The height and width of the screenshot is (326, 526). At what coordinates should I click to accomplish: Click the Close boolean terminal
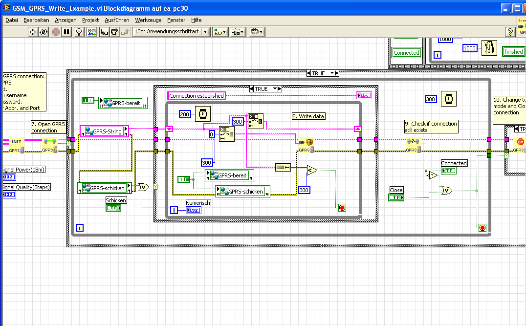click(396, 197)
